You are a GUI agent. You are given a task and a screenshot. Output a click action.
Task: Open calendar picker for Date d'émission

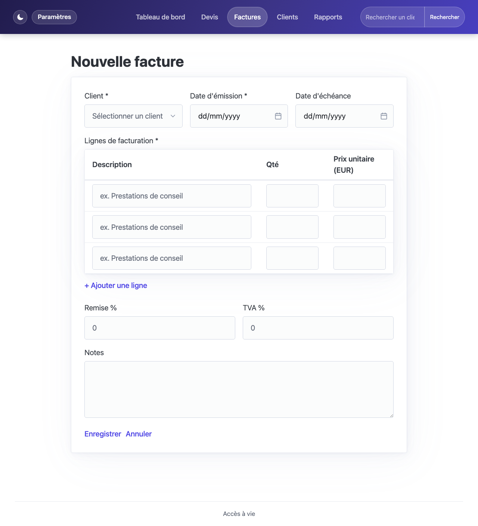click(278, 116)
